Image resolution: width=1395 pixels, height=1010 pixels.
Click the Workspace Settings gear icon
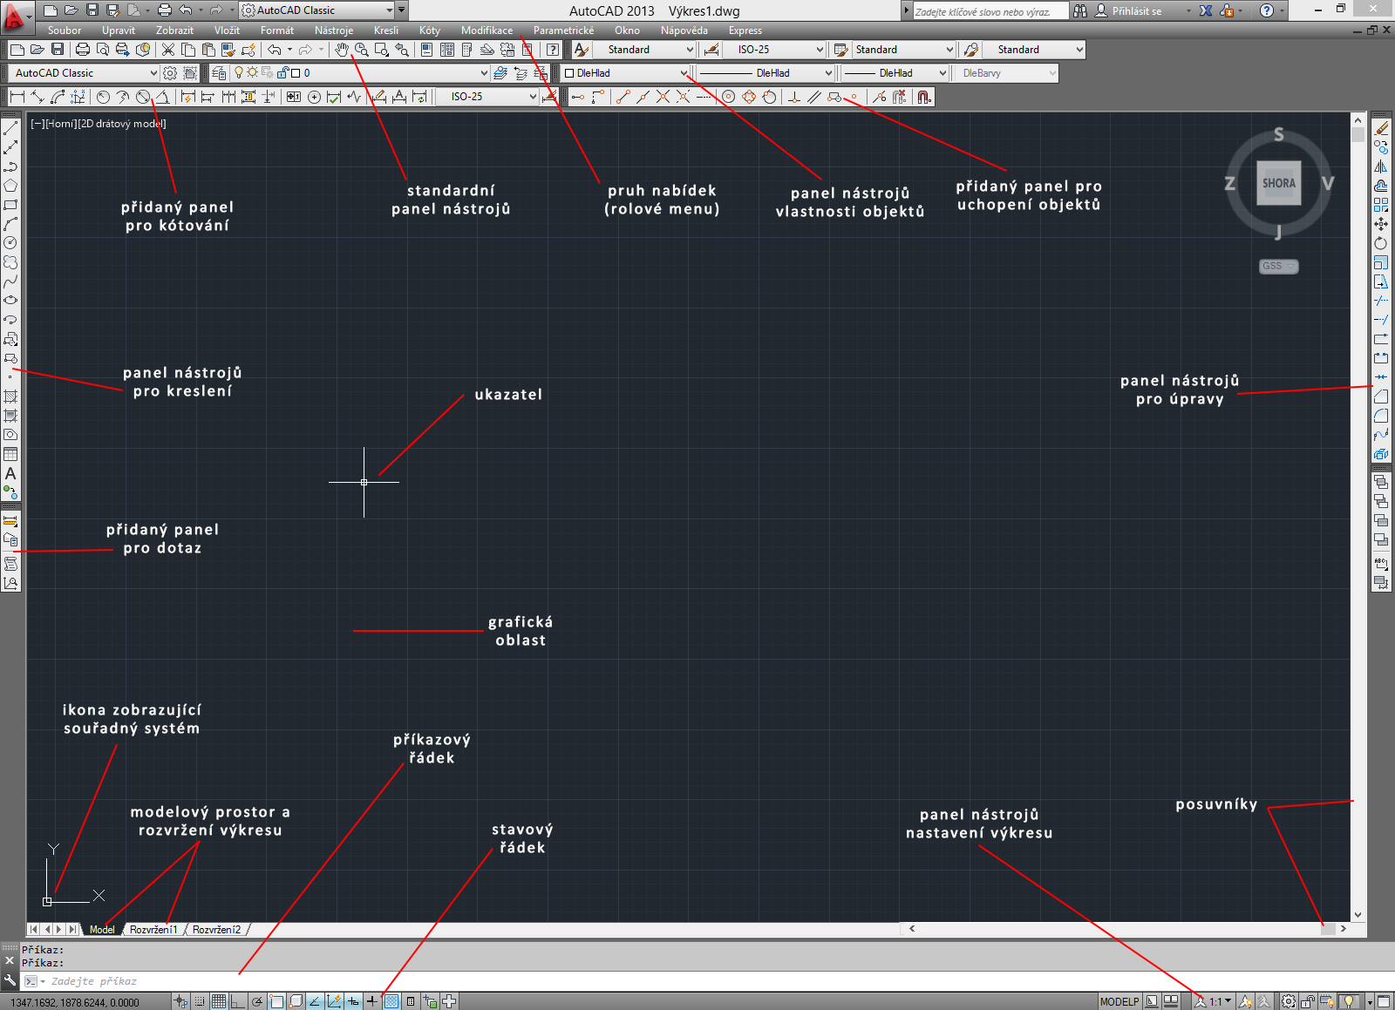point(171,73)
